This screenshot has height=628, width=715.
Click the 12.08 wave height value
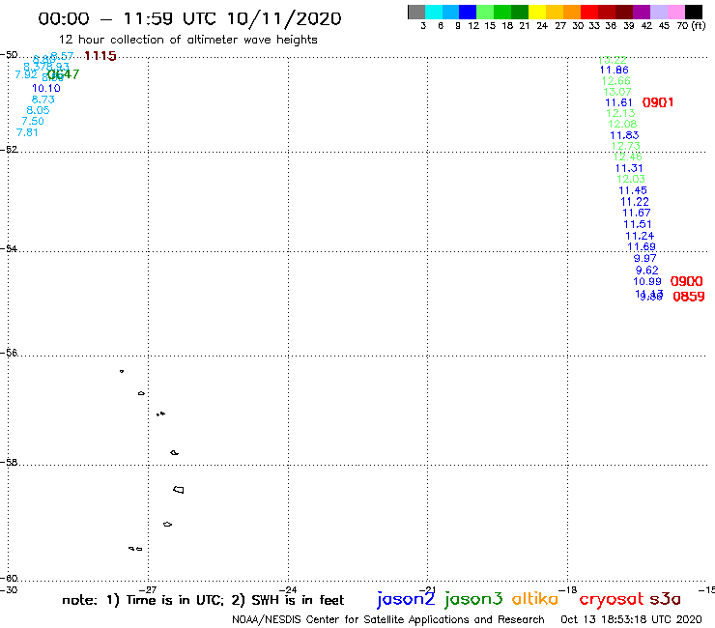pyautogui.click(x=622, y=124)
